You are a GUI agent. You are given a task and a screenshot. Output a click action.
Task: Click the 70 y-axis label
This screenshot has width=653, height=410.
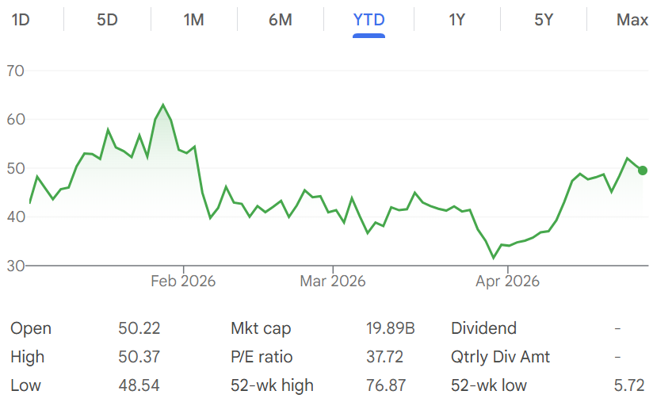16,71
